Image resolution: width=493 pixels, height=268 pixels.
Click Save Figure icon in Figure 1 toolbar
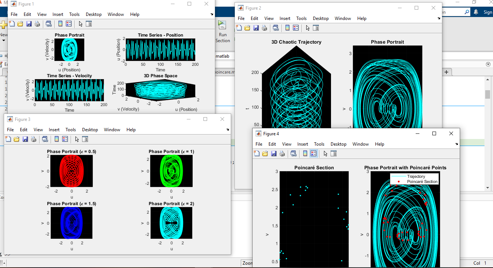pyautogui.click(x=29, y=24)
